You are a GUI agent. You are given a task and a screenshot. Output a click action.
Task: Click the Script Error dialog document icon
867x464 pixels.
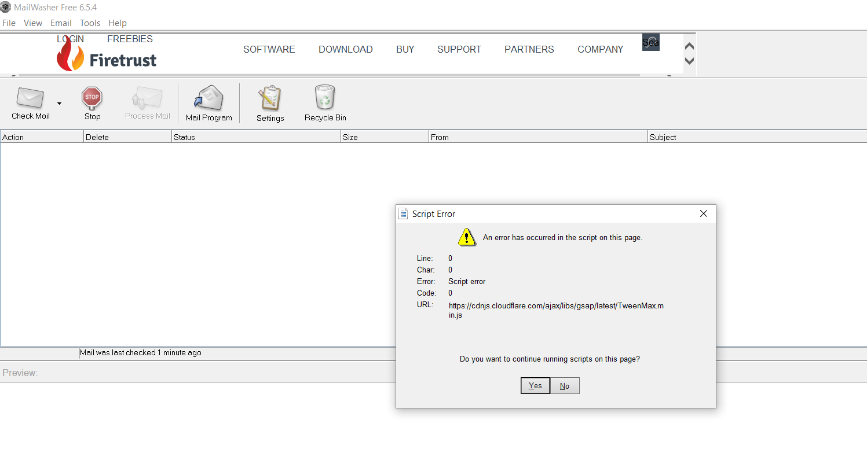(404, 213)
